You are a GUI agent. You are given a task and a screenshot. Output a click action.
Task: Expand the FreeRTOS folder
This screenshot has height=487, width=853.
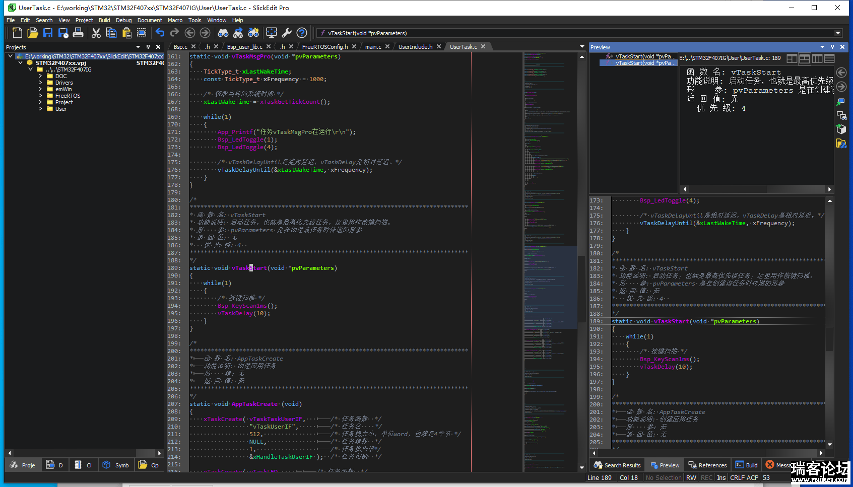(x=40, y=96)
